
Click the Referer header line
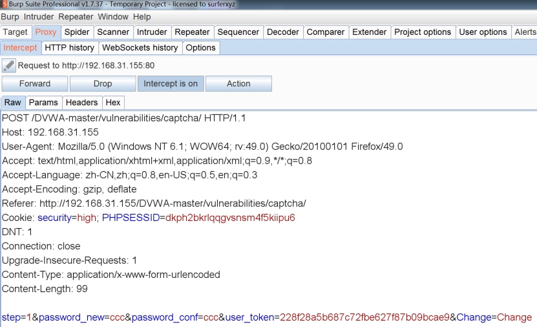pyautogui.click(x=154, y=204)
